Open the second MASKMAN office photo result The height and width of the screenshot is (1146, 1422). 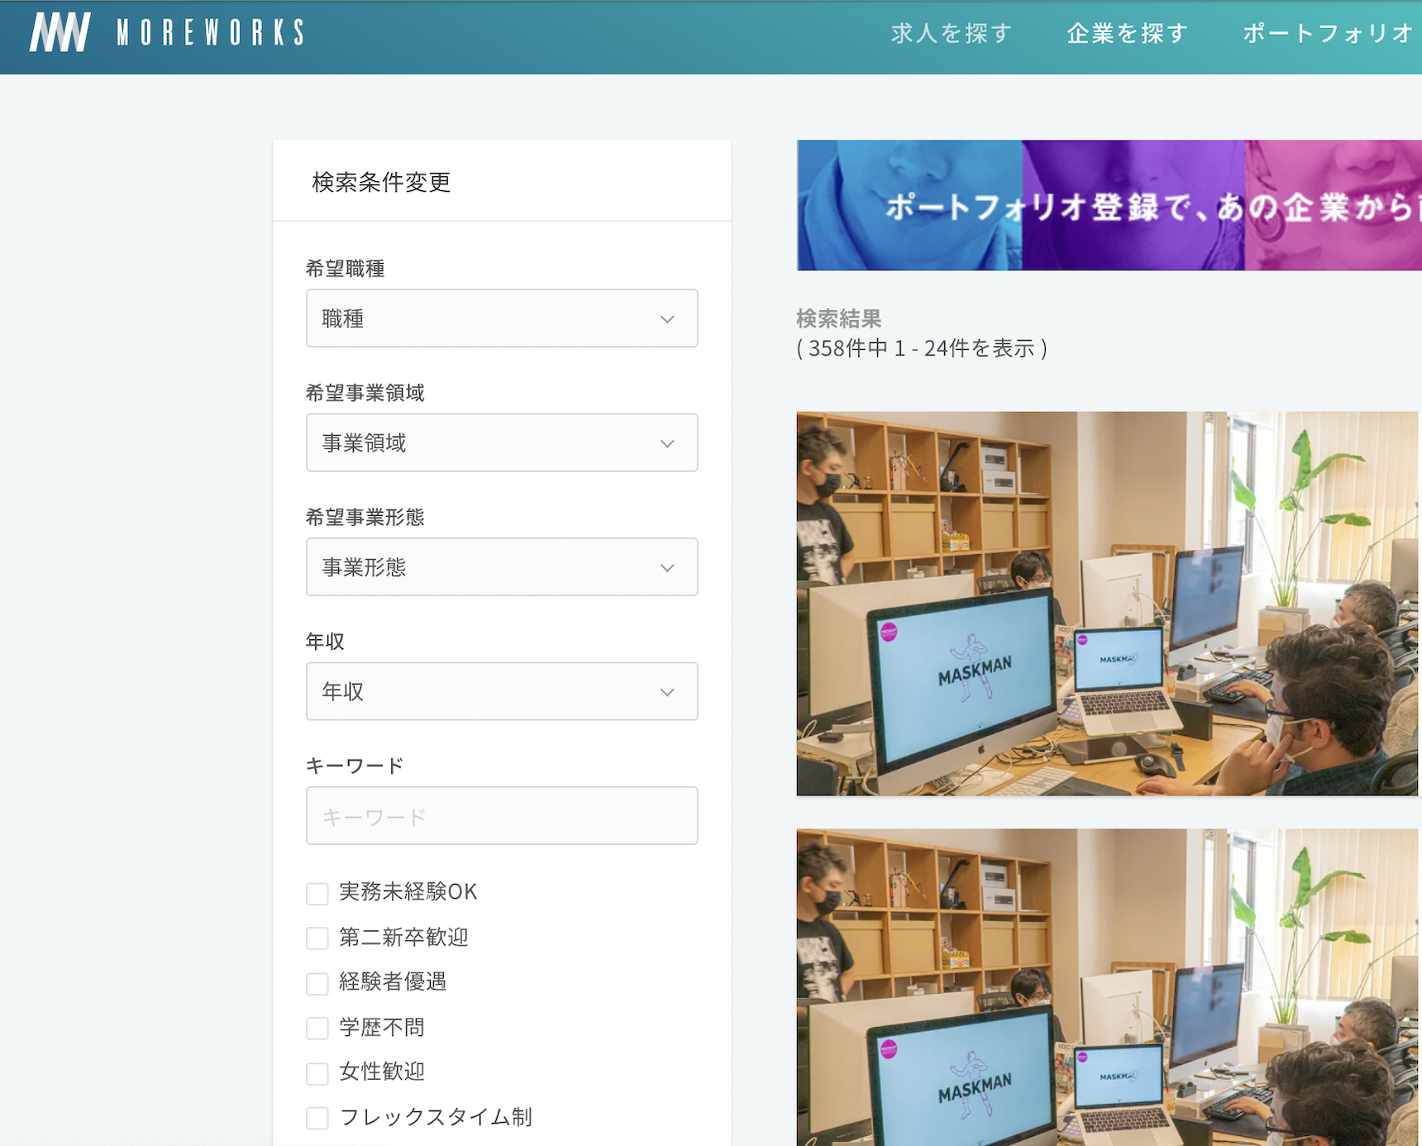(1108, 987)
